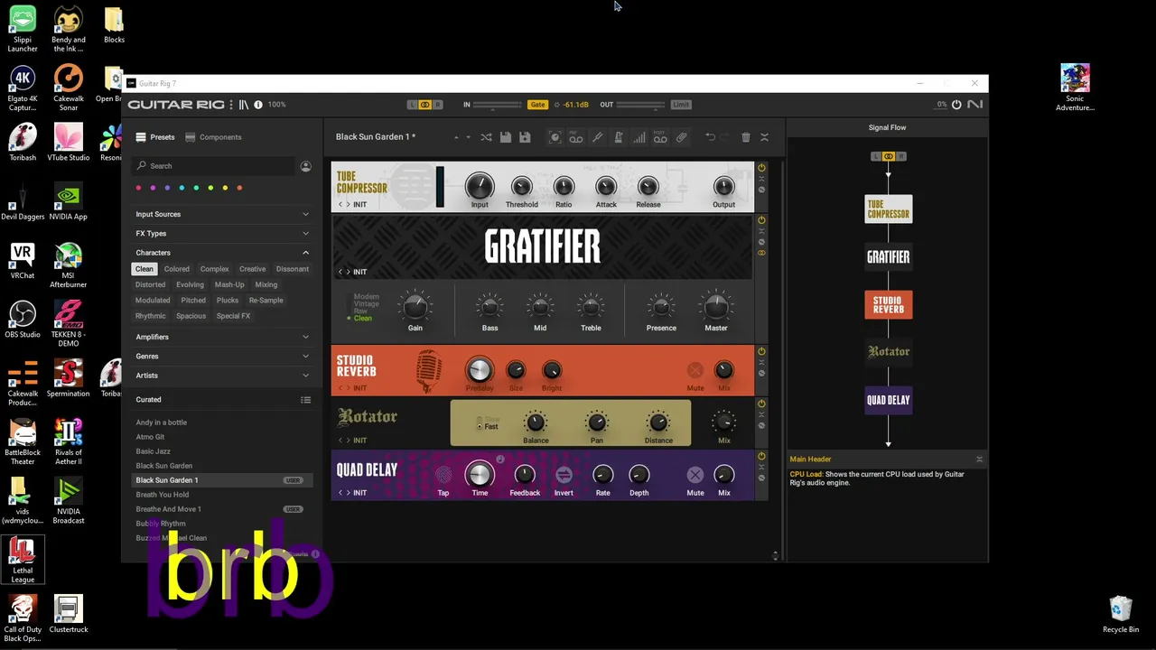The image size is (1156, 650).
Task: Expand the Genres section
Action: point(222,357)
